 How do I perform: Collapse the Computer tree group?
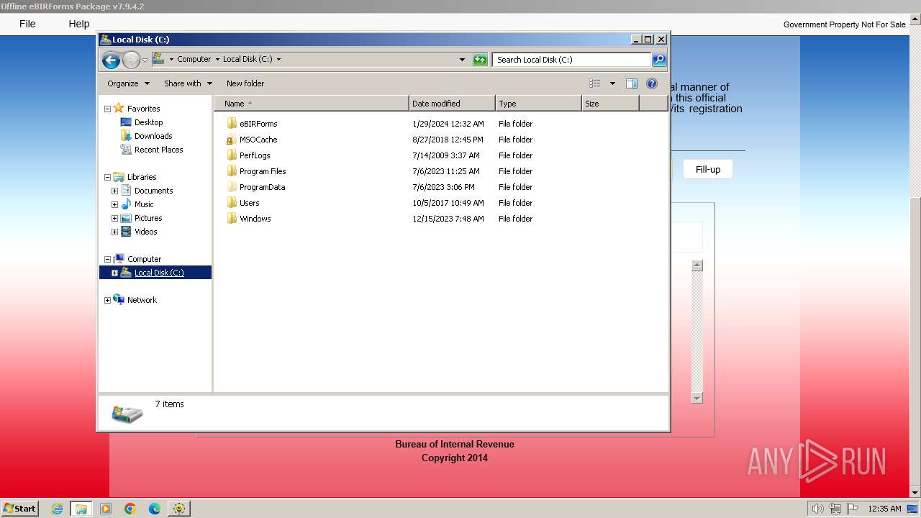[x=107, y=259]
